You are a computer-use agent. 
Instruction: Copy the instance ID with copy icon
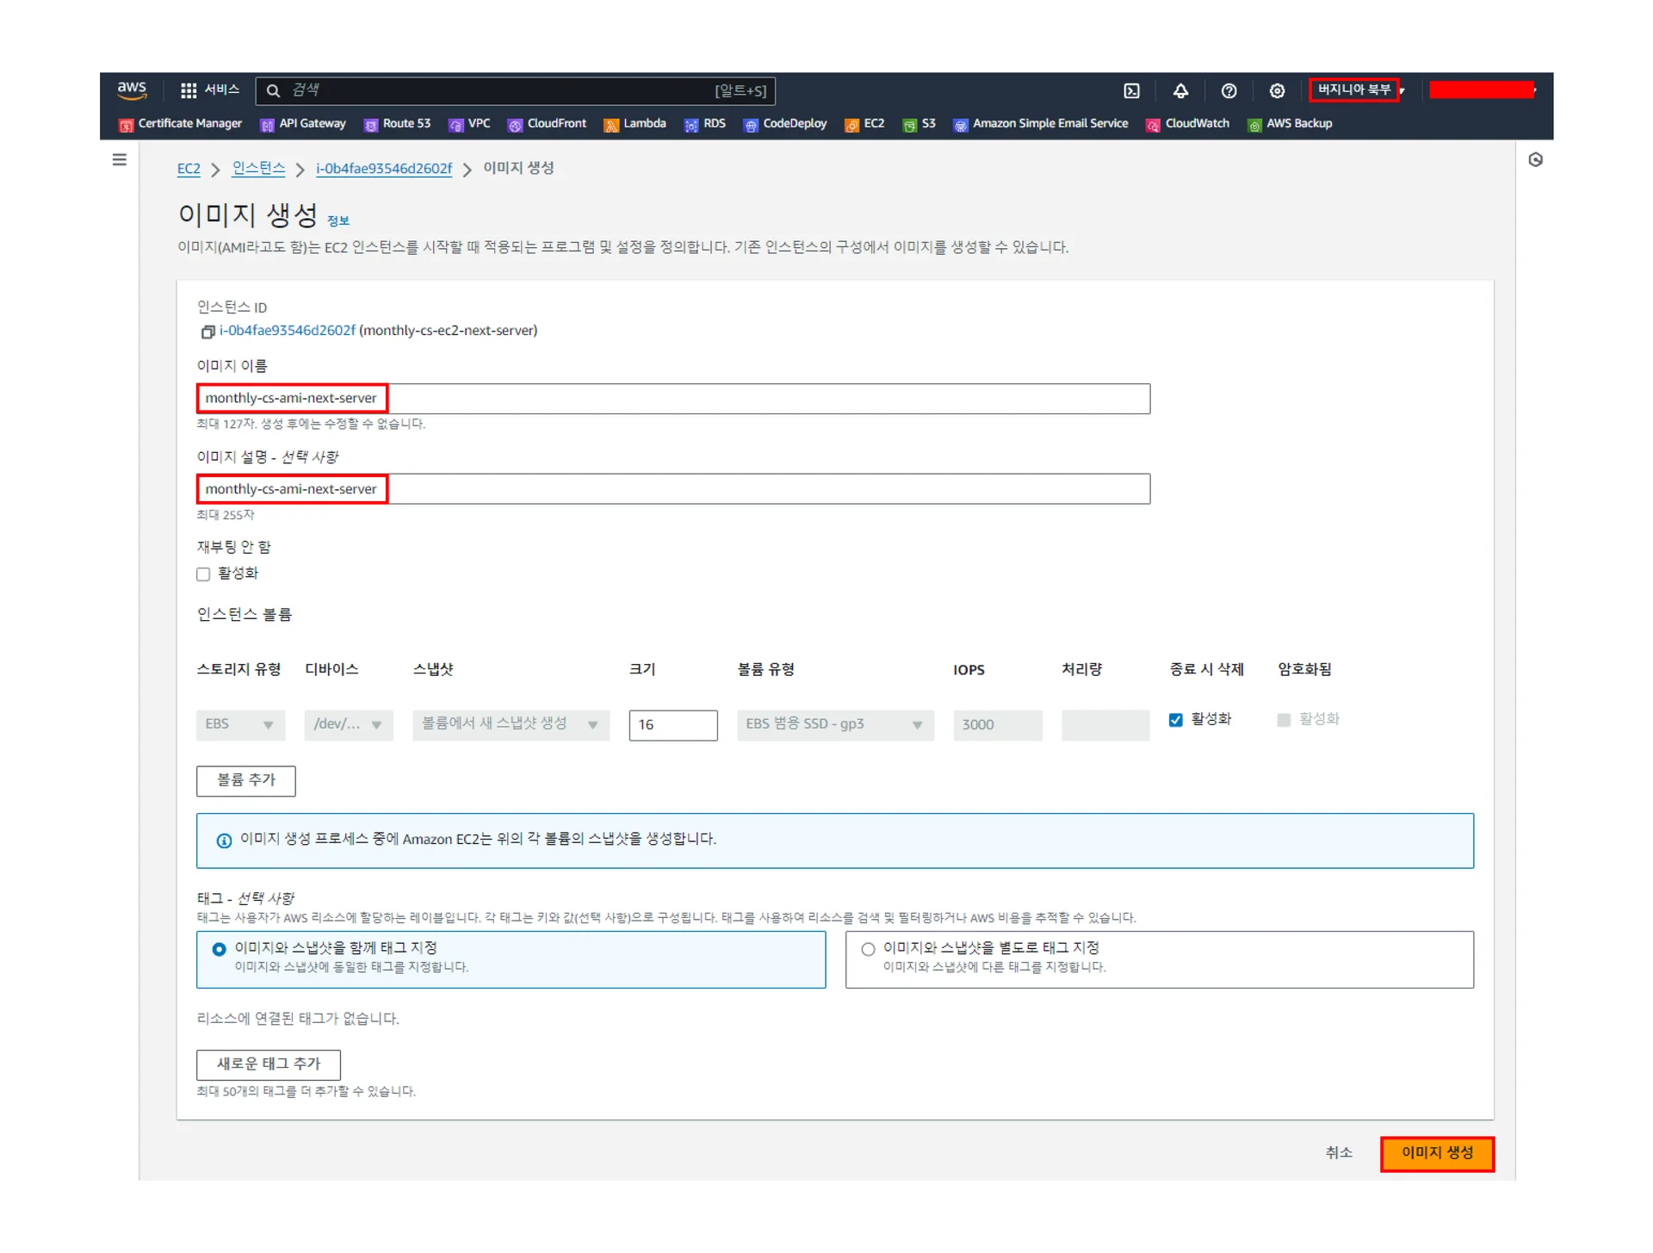(x=207, y=332)
